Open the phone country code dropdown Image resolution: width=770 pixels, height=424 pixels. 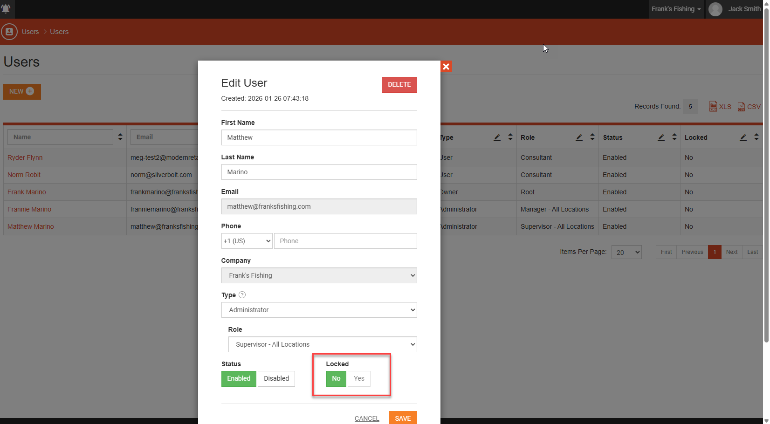click(x=247, y=241)
